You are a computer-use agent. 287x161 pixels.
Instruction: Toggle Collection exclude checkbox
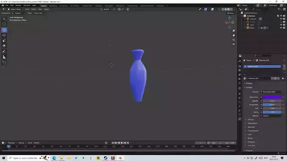point(278,16)
